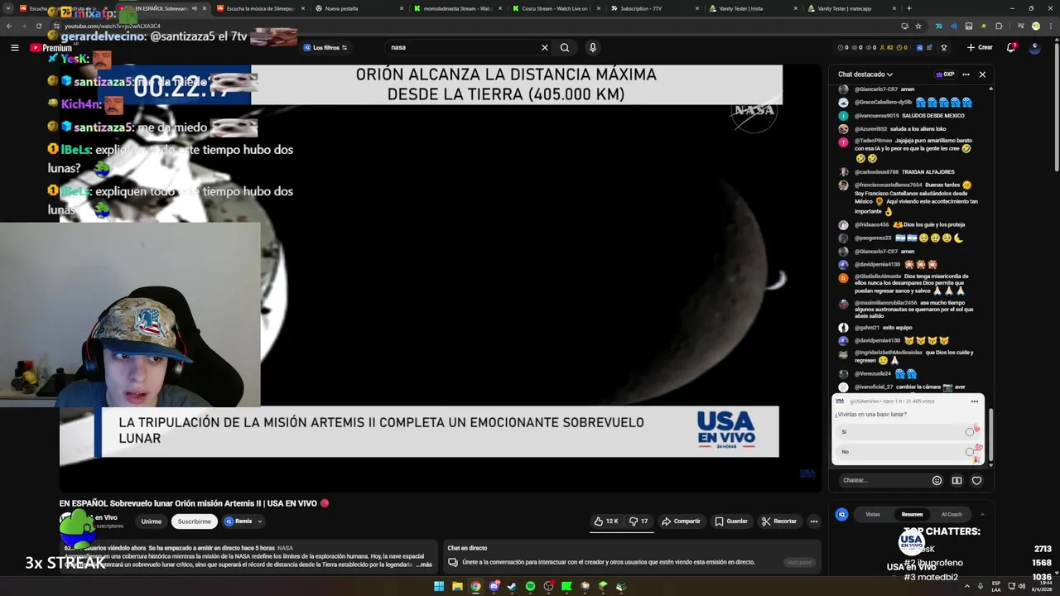Image resolution: width=1060 pixels, height=596 pixels.
Task: Dislike the video (17 thumbs down)
Action: click(638, 521)
